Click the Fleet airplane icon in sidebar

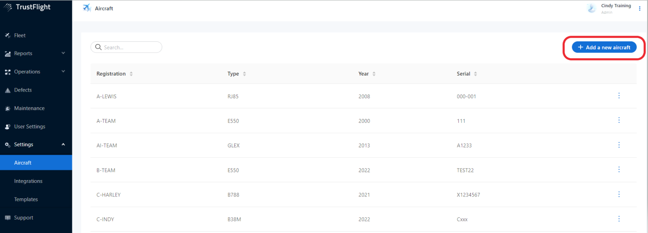click(8, 36)
